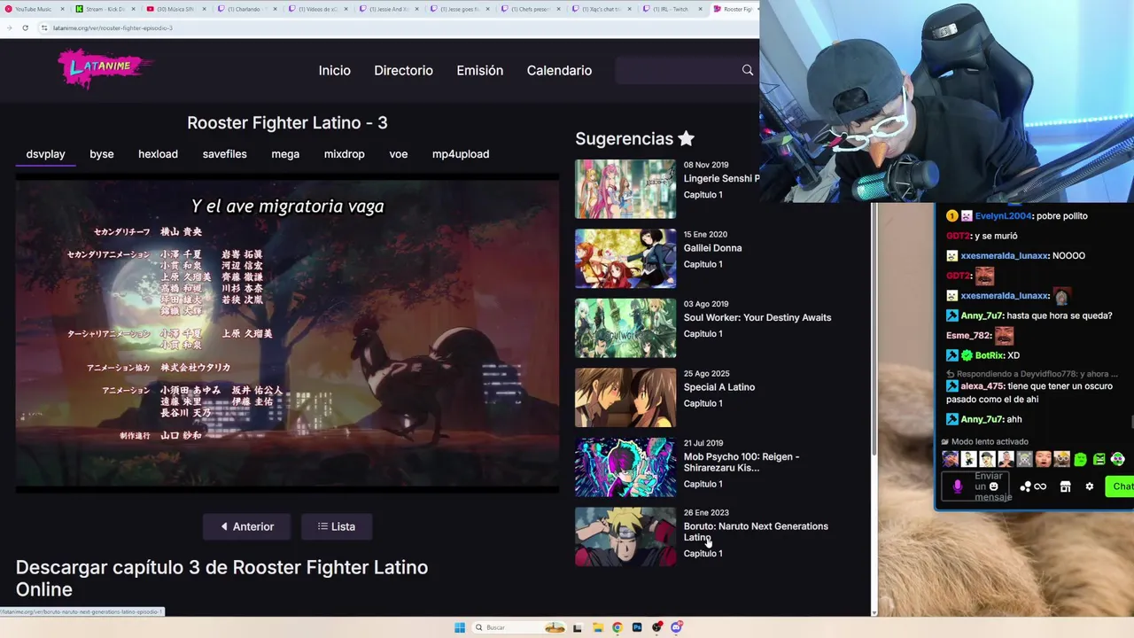Open Calendario in site navigation
1134x638 pixels.
tap(559, 70)
